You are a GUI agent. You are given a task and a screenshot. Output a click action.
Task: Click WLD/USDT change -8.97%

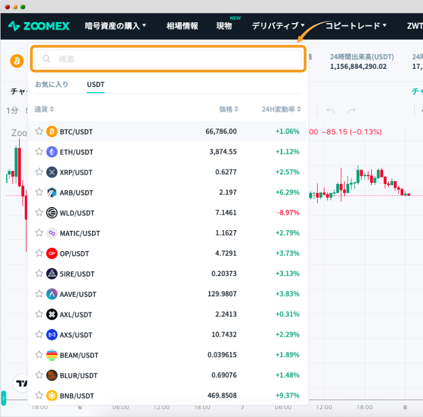coord(288,213)
